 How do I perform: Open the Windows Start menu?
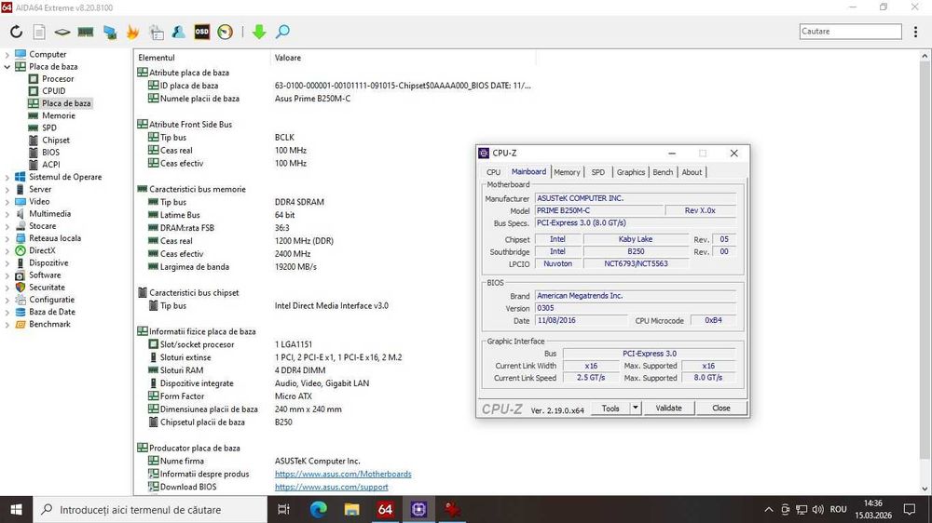(x=16, y=509)
